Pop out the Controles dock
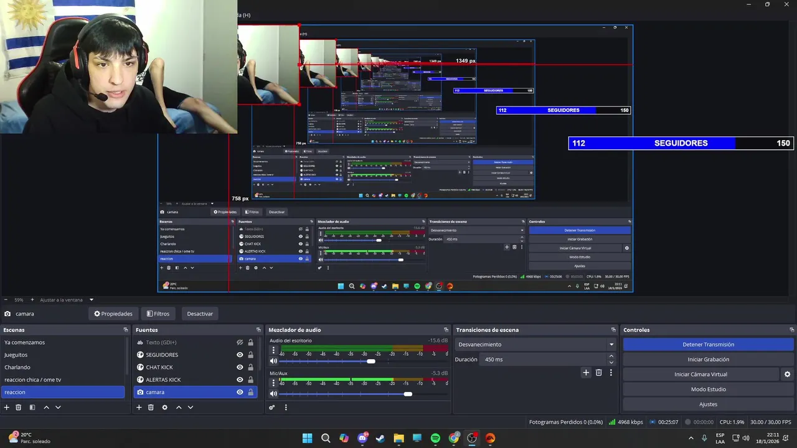The height and width of the screenshot is (448, 797). pos(791,330)
